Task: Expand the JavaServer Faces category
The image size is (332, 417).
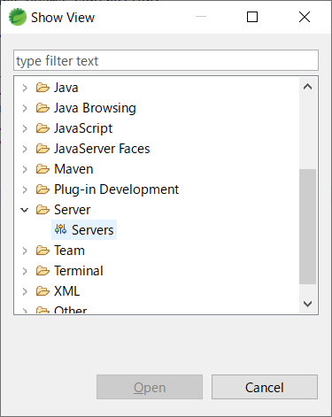Action: coord(25,149)
